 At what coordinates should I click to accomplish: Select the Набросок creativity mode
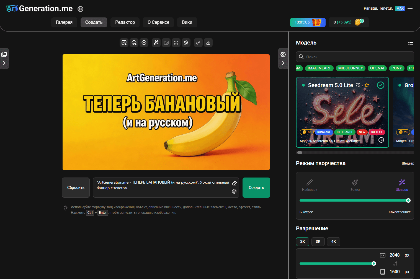[x=310, y=185]
